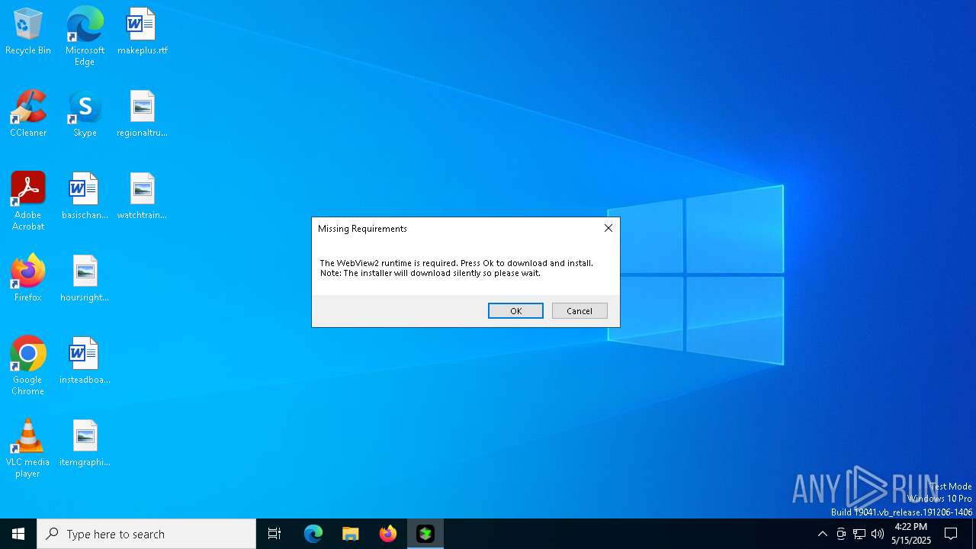Open Task View from the taskbar
The width and height of the screenshot is (976, 549).
(274, 534)
